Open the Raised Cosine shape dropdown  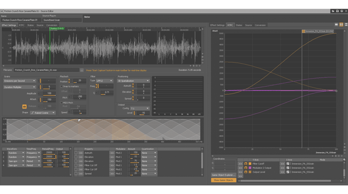coord(43,113)
